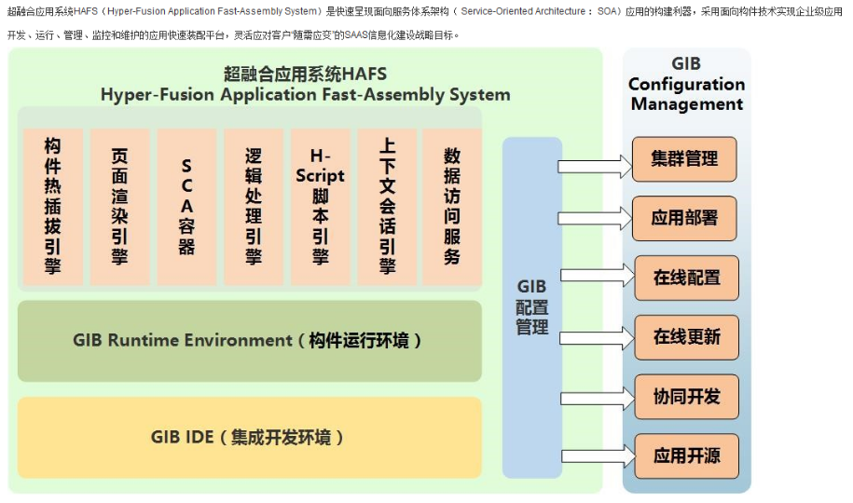Open the 在线配置 box
The height and width of the screenshot is (503, 853).
tap(686, 278)
